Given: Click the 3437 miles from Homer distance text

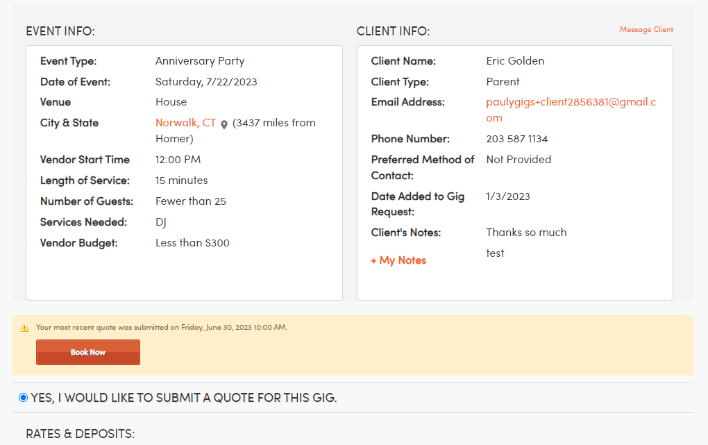Looking at the screenshot, I should (x=235, y=131).
